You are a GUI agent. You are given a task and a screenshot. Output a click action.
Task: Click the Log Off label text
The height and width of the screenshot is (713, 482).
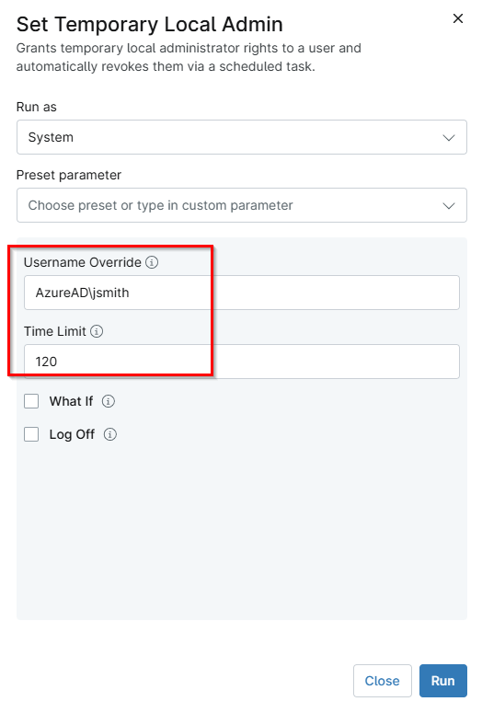tap(72, 434)
